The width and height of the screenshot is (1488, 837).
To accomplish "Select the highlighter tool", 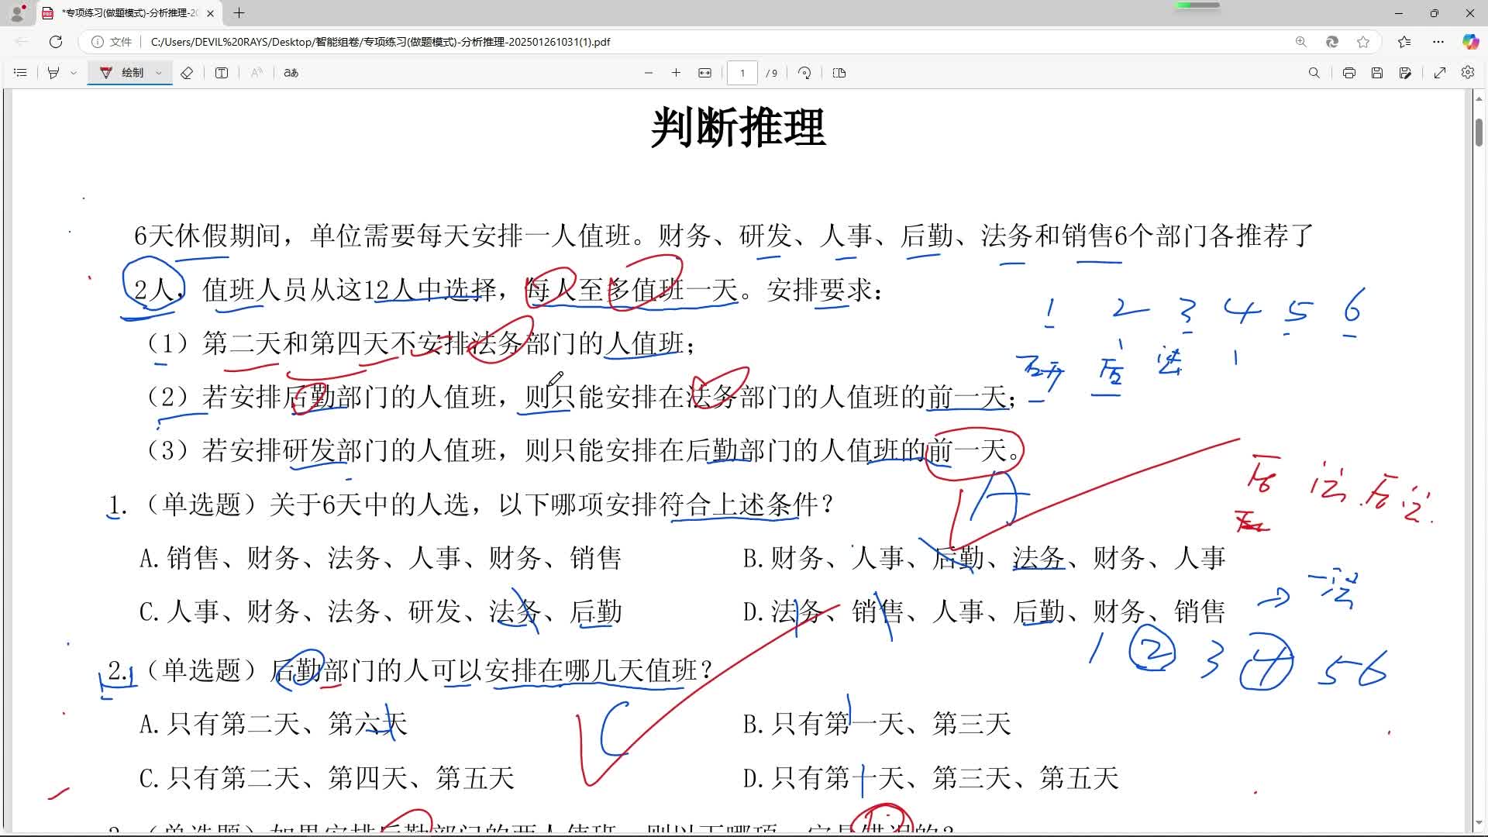I will pos(53,72).
